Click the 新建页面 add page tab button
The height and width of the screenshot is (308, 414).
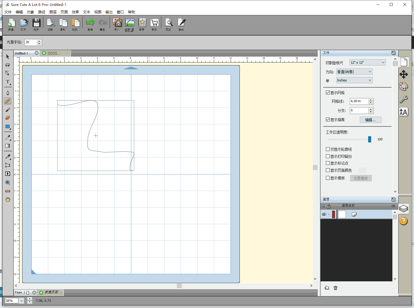51,292
